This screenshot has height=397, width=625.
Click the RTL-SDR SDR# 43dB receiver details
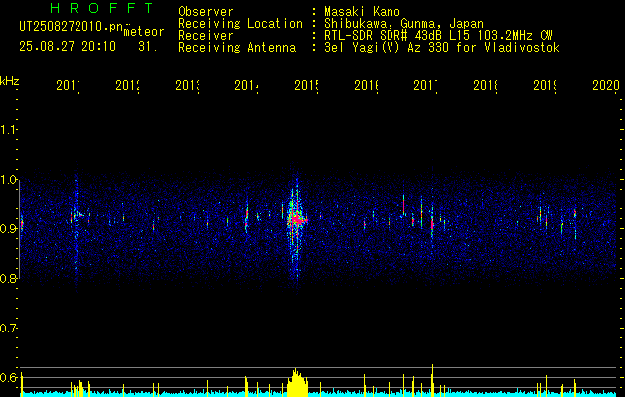point(438,36)
